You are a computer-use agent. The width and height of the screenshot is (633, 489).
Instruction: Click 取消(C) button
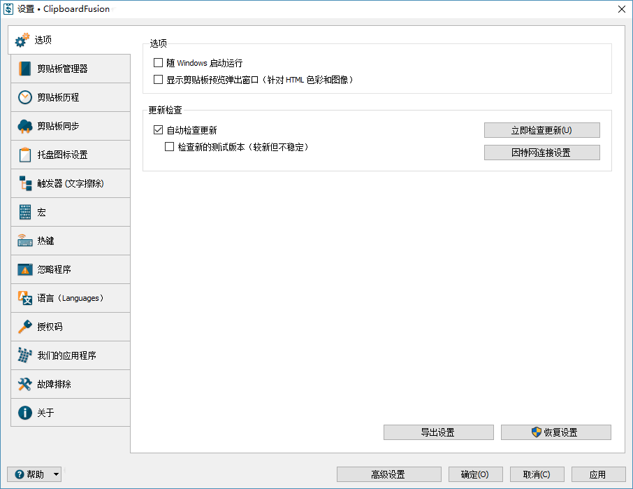click(537, 474)
